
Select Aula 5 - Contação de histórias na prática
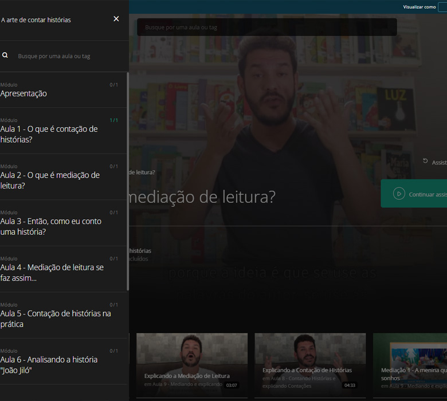pos(56,319)
